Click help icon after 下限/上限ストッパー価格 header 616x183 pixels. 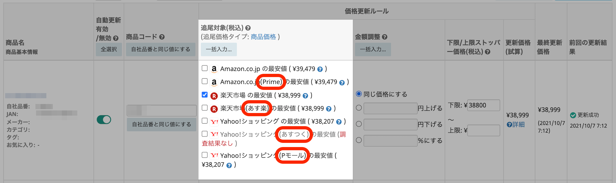click(488, 52)
